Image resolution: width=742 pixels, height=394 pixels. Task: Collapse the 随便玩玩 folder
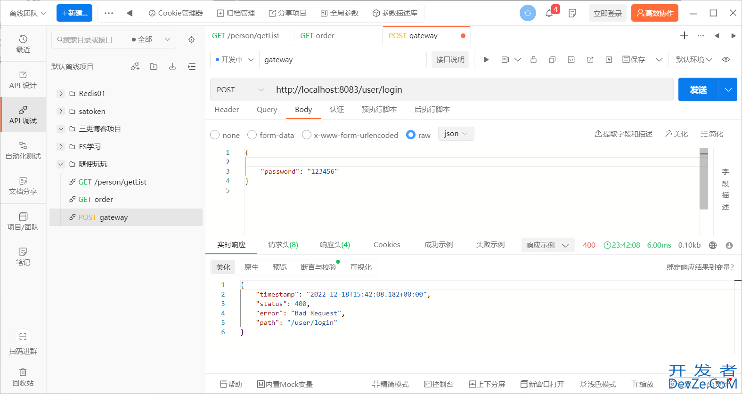click(x=61, y=164)
